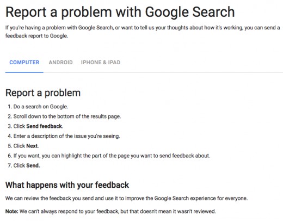Open the ANDROID tab
The width and height of the screenshot is (283, 221).
click(60, 63)
